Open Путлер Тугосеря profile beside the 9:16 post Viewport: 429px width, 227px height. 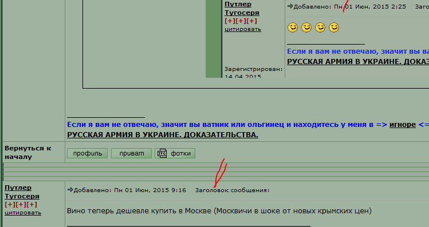tap(22, 192)
